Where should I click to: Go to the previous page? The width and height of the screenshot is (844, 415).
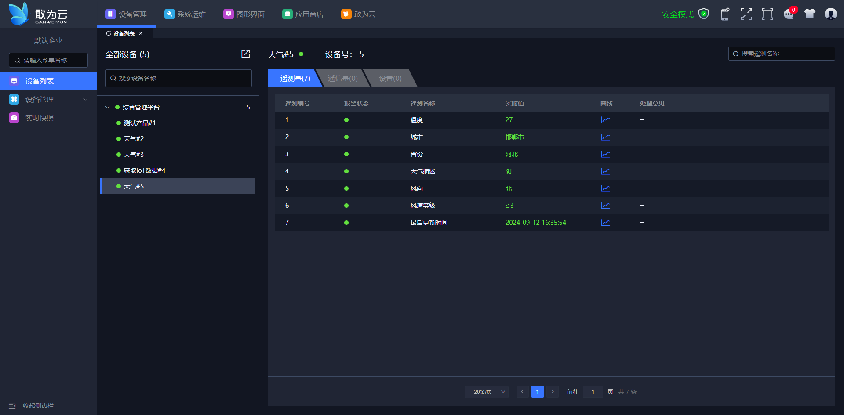[522, 392]
